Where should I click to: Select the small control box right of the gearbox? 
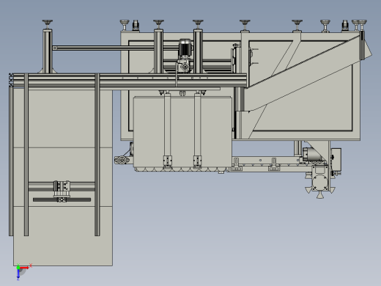coord(336,160)
